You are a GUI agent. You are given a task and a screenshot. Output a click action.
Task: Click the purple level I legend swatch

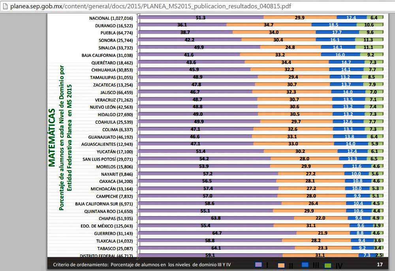tap(259, 265)
